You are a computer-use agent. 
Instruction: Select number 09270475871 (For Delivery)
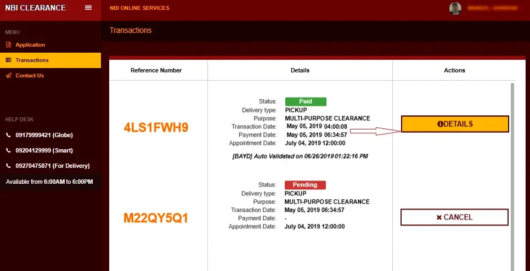coord(53,166)
